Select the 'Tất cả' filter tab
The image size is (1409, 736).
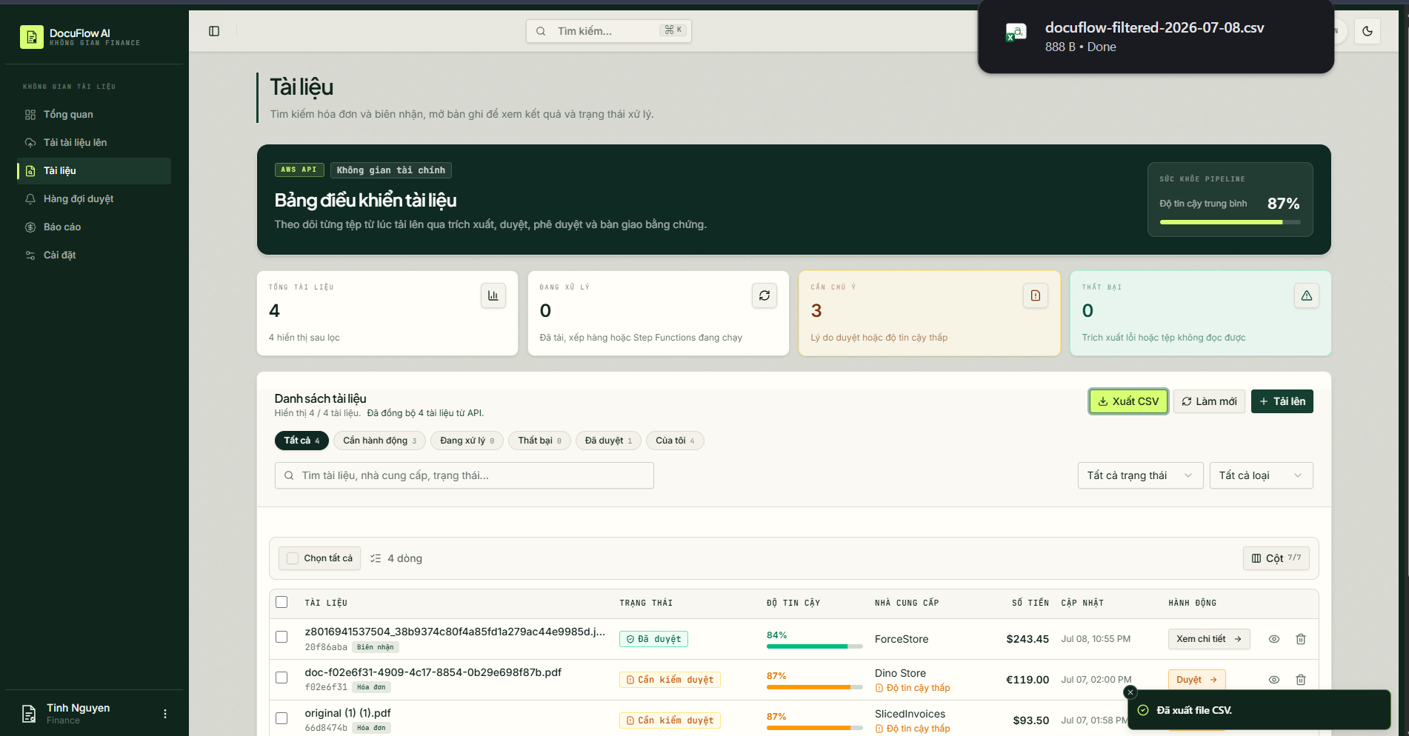click(302, 441)
